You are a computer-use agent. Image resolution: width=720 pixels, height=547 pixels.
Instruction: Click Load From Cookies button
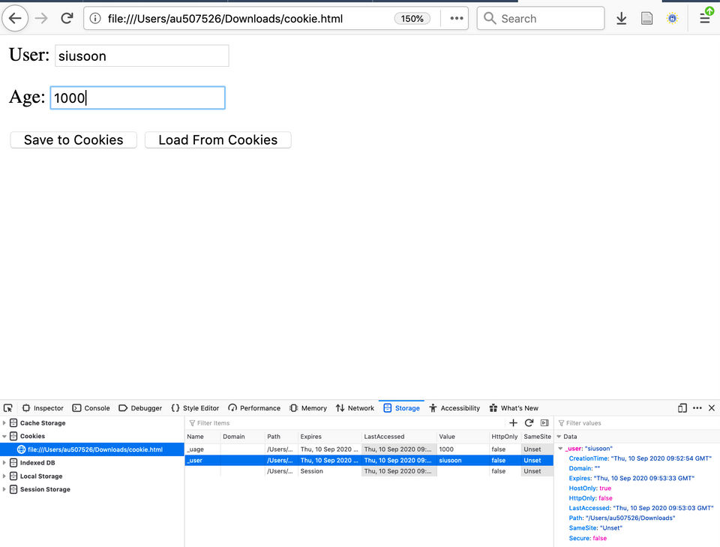(x=217, y=140)
